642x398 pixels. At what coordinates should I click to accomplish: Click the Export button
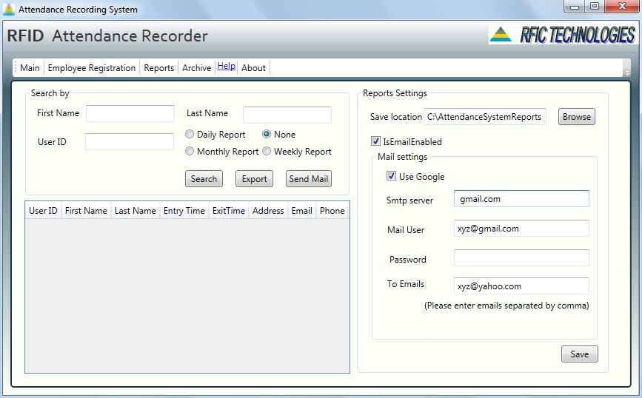pos(254,179)
